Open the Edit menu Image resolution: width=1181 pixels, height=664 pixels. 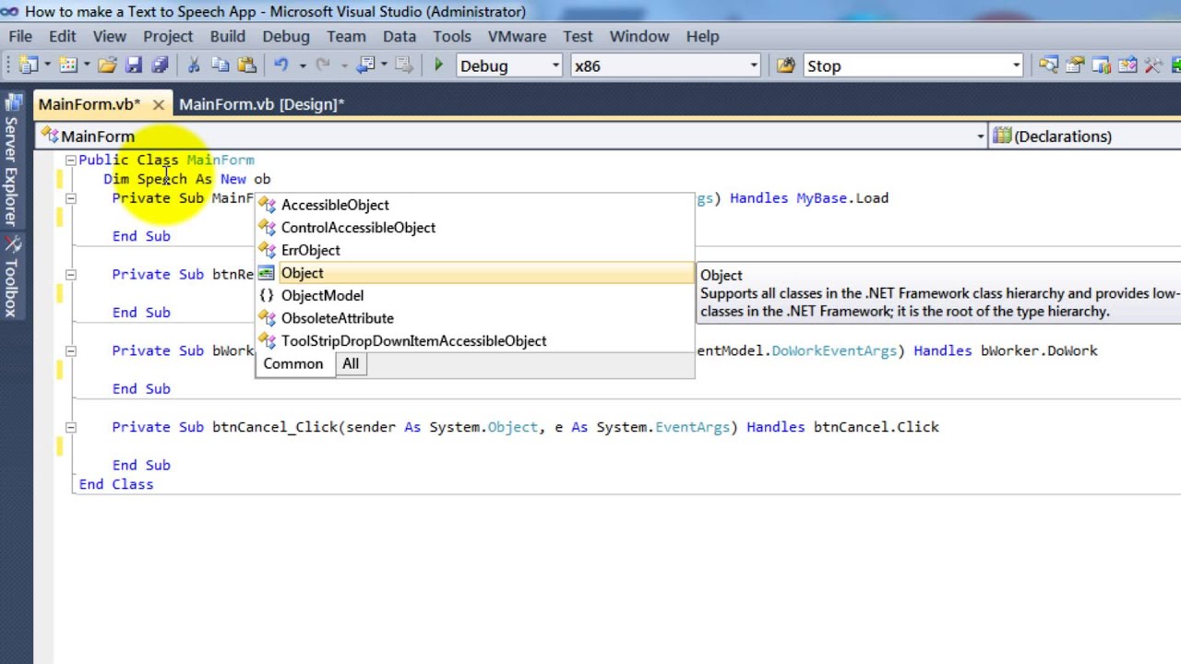pos(63,36)
